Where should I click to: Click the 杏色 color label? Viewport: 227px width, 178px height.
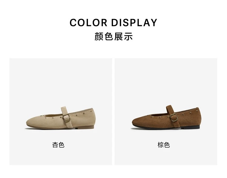point(58,145)
